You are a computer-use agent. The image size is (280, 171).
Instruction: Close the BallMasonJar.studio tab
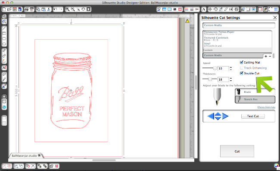click(x=40, y=155)
